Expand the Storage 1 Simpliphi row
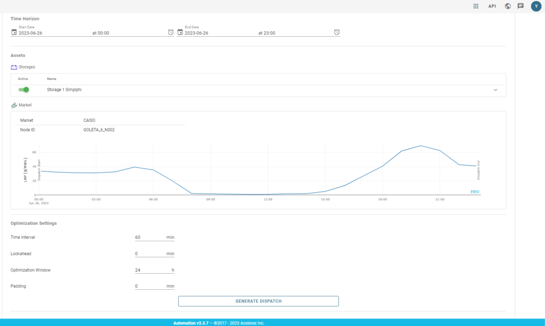Viewport: 545px width, 326px height. [496, 90]
